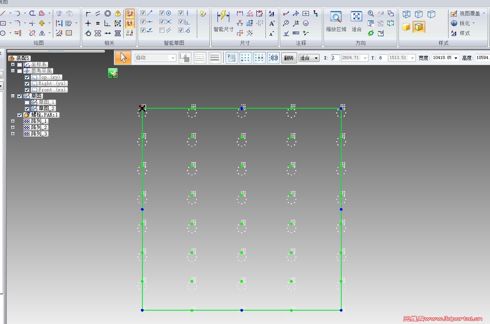Click the 智能尺寸 smart dimension tool
The image size is (490, 324).
click(x=223, y=21)
